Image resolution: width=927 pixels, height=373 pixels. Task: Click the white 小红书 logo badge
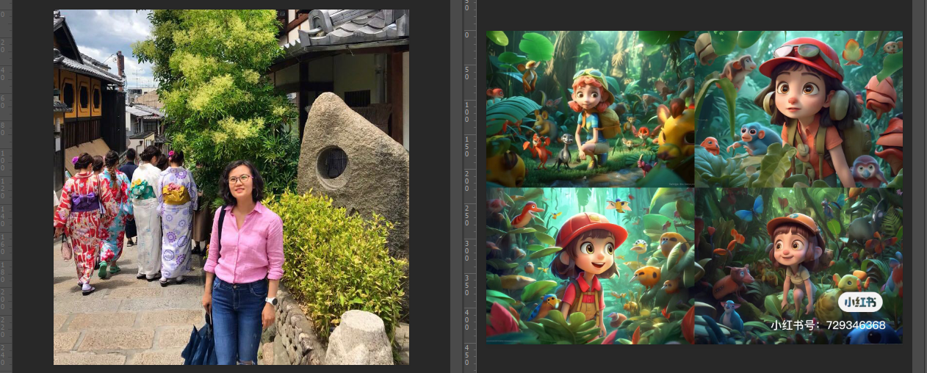859,302
